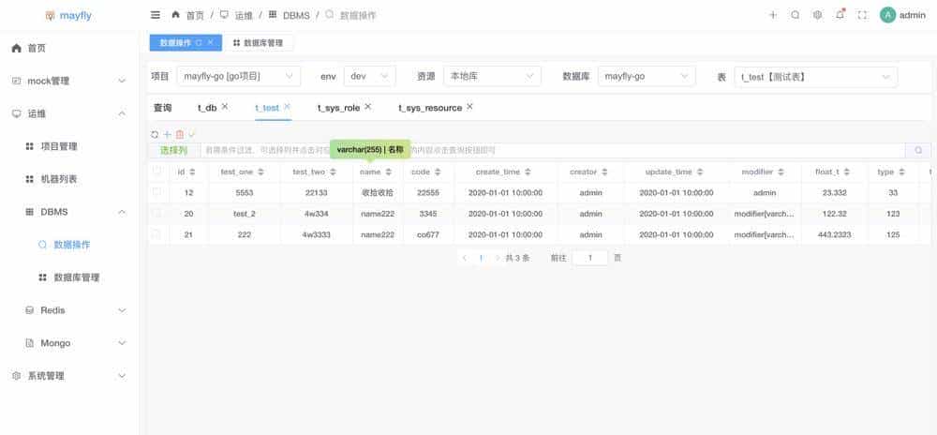The width and height of the screenshot is (937, 435).
Task: Check the row with id 20
Action: (156, 214)
